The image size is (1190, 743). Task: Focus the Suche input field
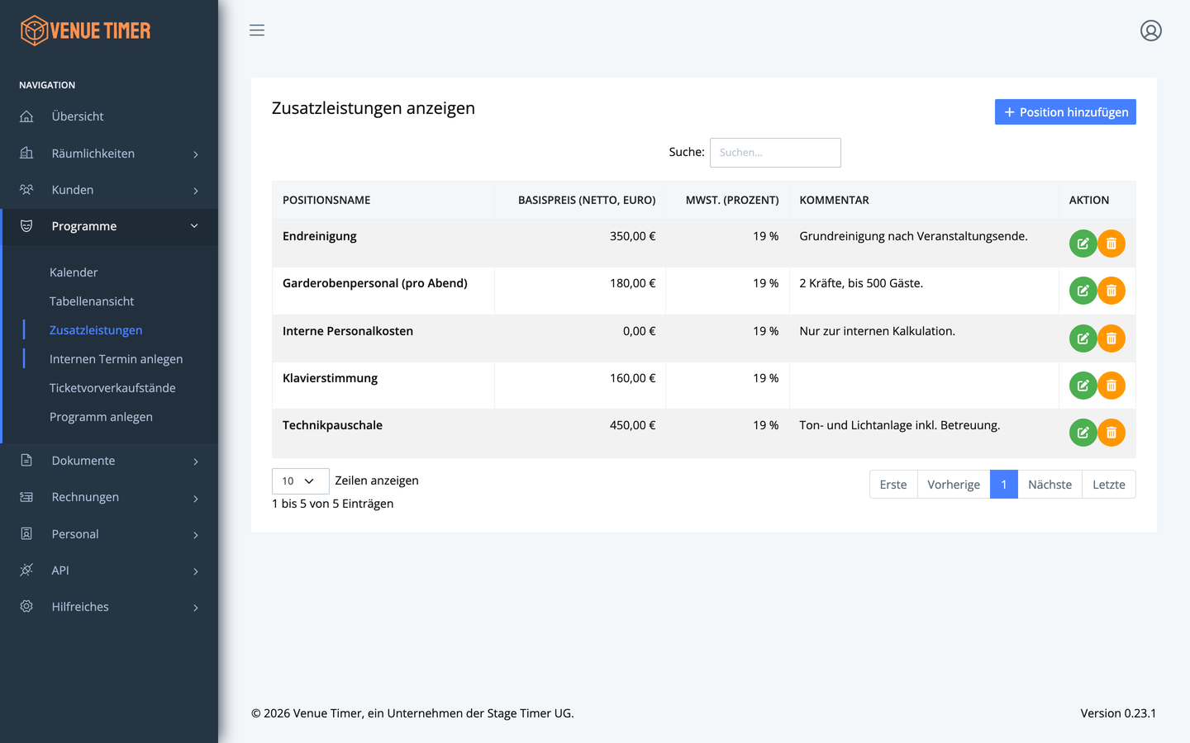(x=775, y=153)
